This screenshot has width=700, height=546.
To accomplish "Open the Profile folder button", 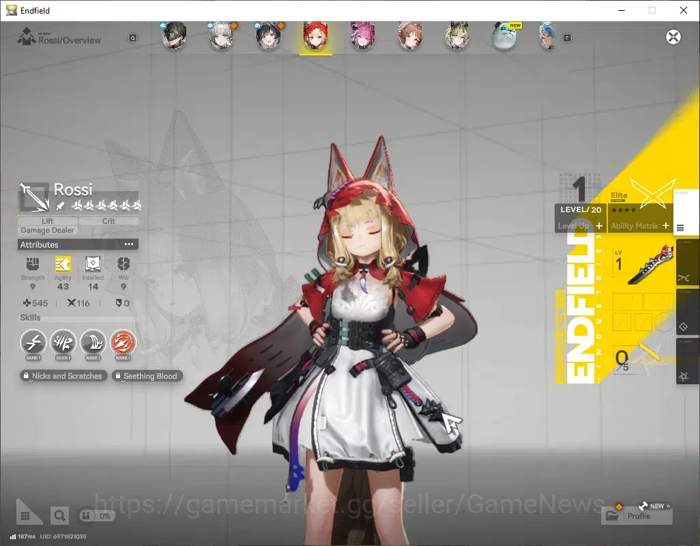I will click(637, 516).
